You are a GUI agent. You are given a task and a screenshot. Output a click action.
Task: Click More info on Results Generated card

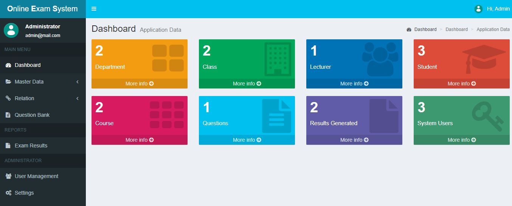(x=354, y=140)
